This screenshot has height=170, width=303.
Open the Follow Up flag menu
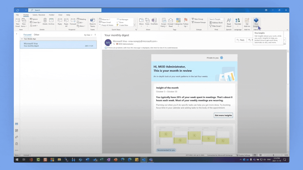186,23
